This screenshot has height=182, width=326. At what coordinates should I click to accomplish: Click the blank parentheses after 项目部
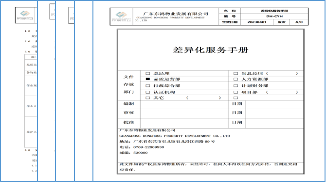[x=282, y=92]
